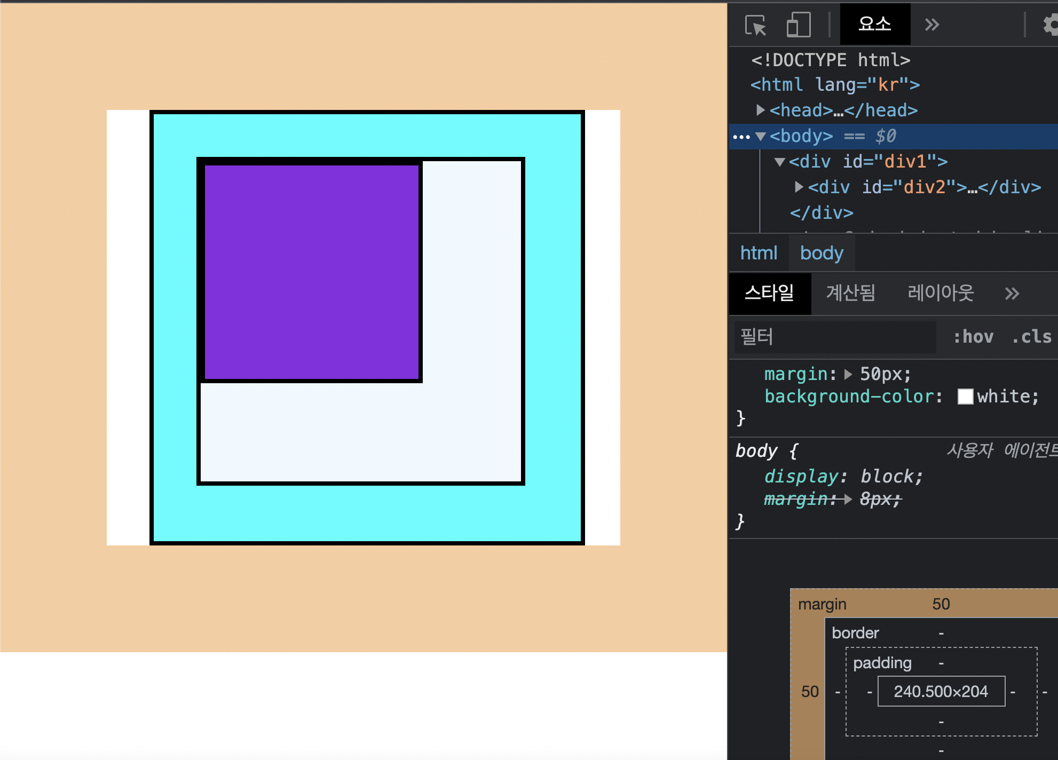The image size is (1058, 760).
Task: Click the body breadcrumb
Action: 822,253
